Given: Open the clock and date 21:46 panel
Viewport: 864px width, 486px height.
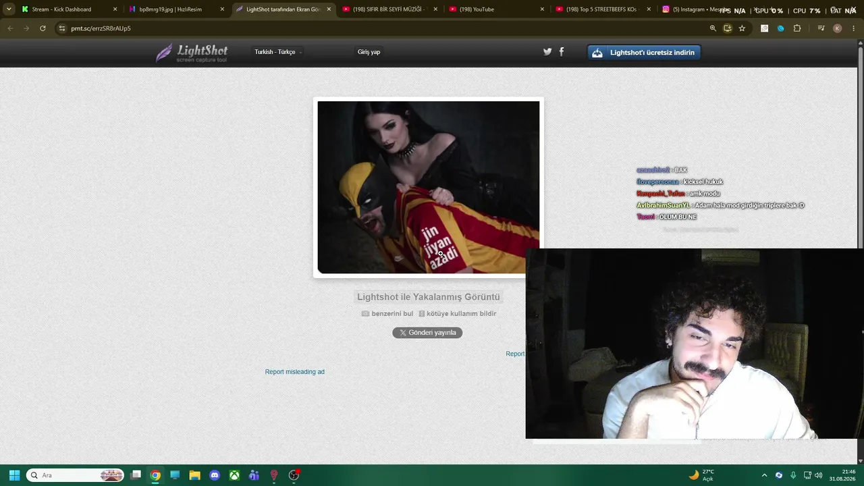Looking at the screenshot, I should click(x=844, y=475).
